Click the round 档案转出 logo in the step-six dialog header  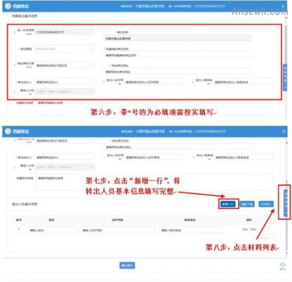pos(8,6)
